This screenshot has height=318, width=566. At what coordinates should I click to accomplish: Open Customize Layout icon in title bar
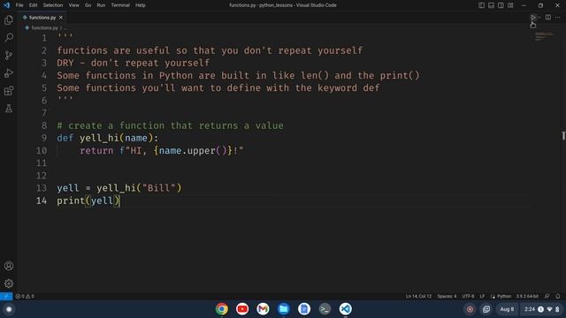510,5
